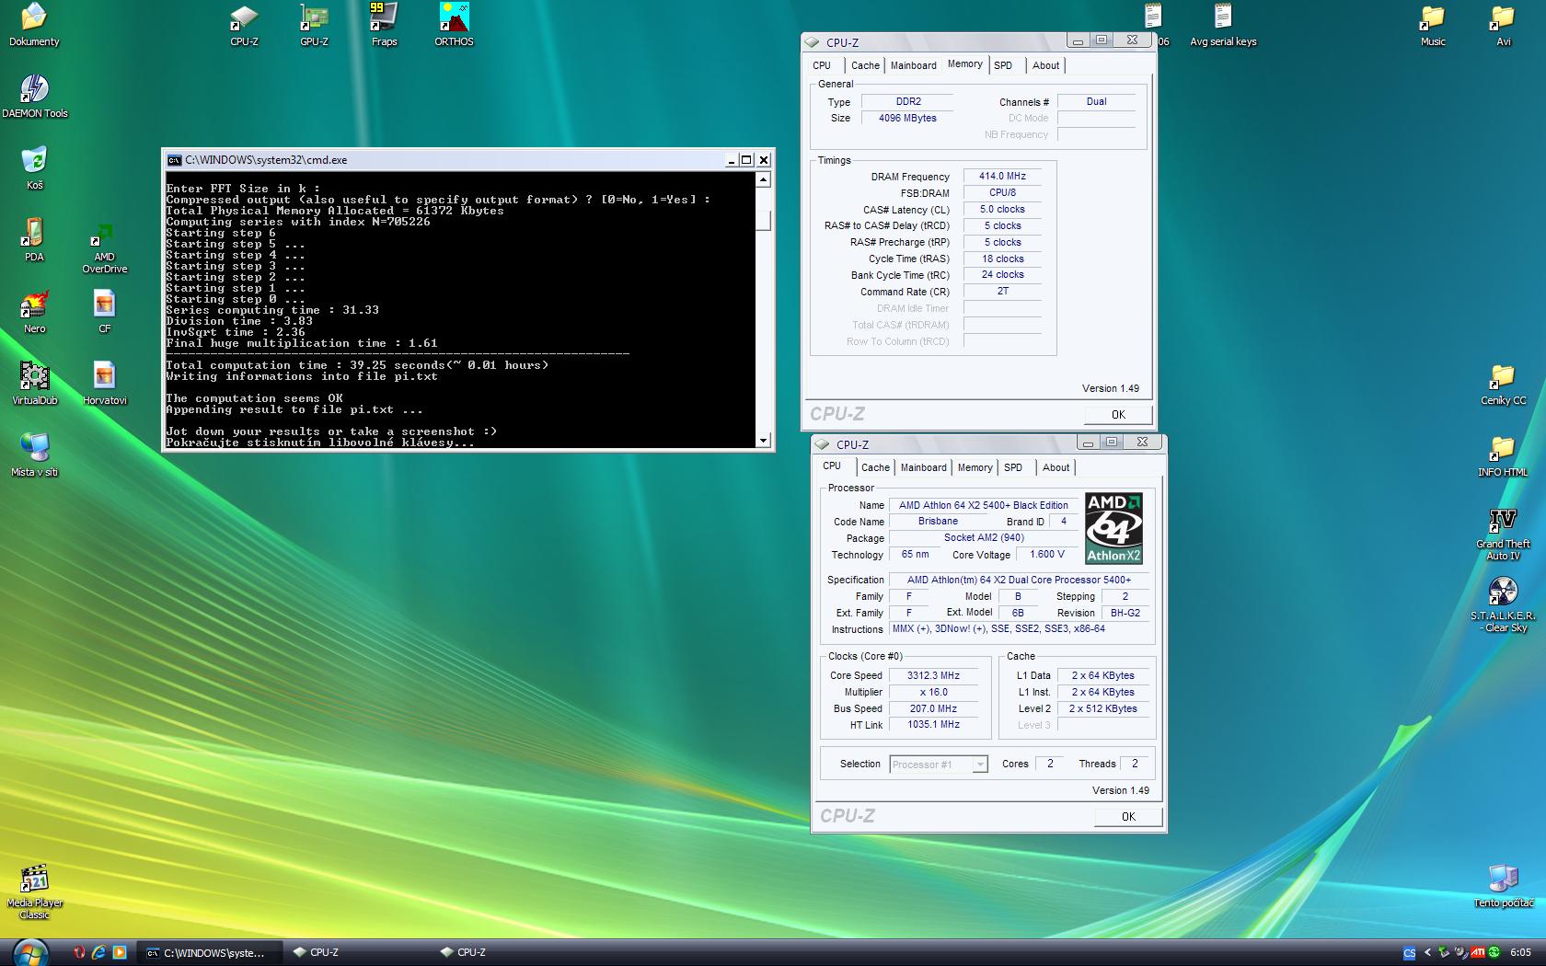Click the Size value 4096 MBytes
Viewport: 1546px width, 966px height.
point(907,118)
